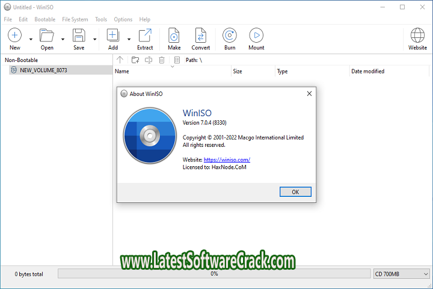Close the About WinISO dialog
433x289 pixels.
(x=309, y=93)
